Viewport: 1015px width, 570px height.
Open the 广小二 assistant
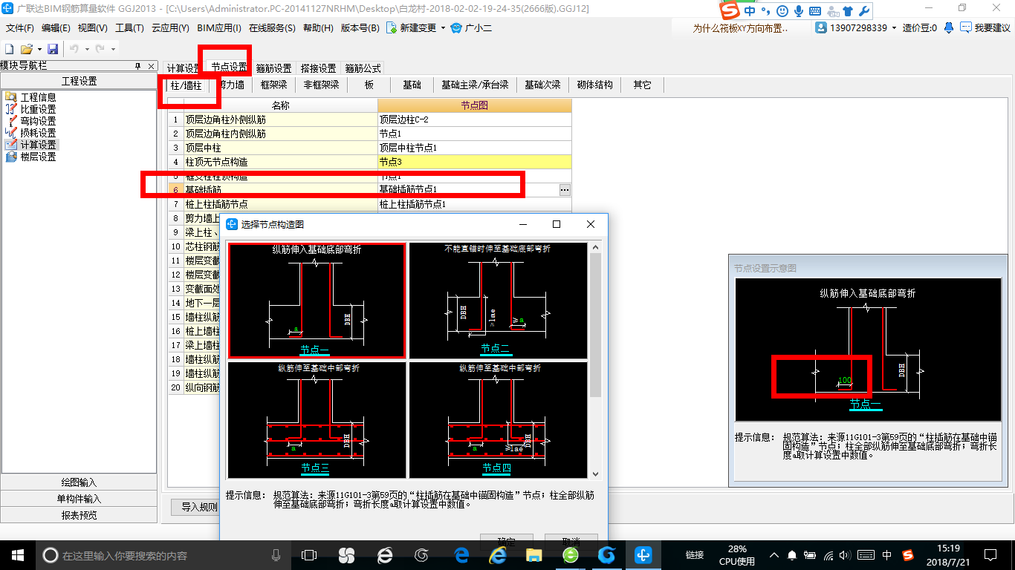[x=472, y=27]
